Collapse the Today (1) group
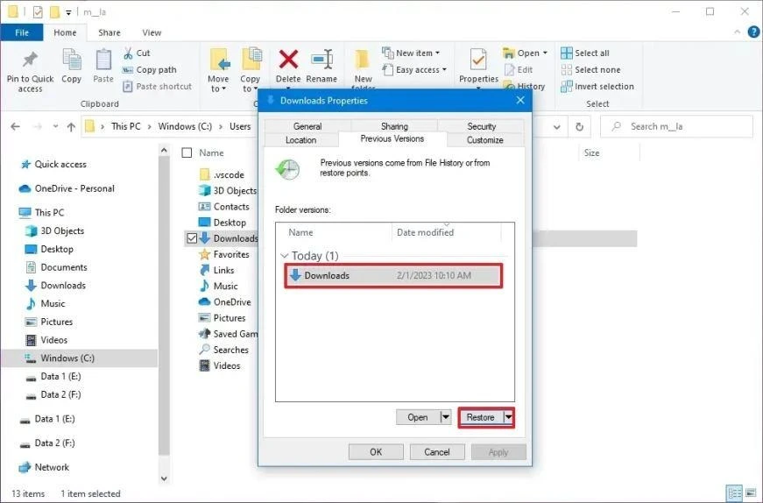Screen dimensions: 763x503 (285, 256)
